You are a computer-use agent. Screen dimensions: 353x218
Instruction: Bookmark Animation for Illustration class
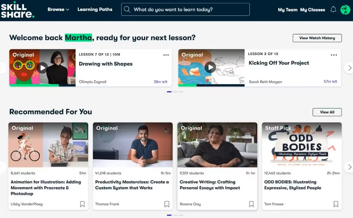click(82, 204)
